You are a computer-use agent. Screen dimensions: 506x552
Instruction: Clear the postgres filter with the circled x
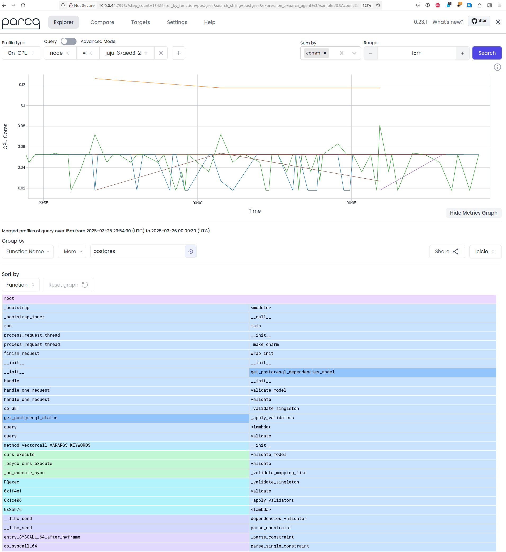[190, 251]
